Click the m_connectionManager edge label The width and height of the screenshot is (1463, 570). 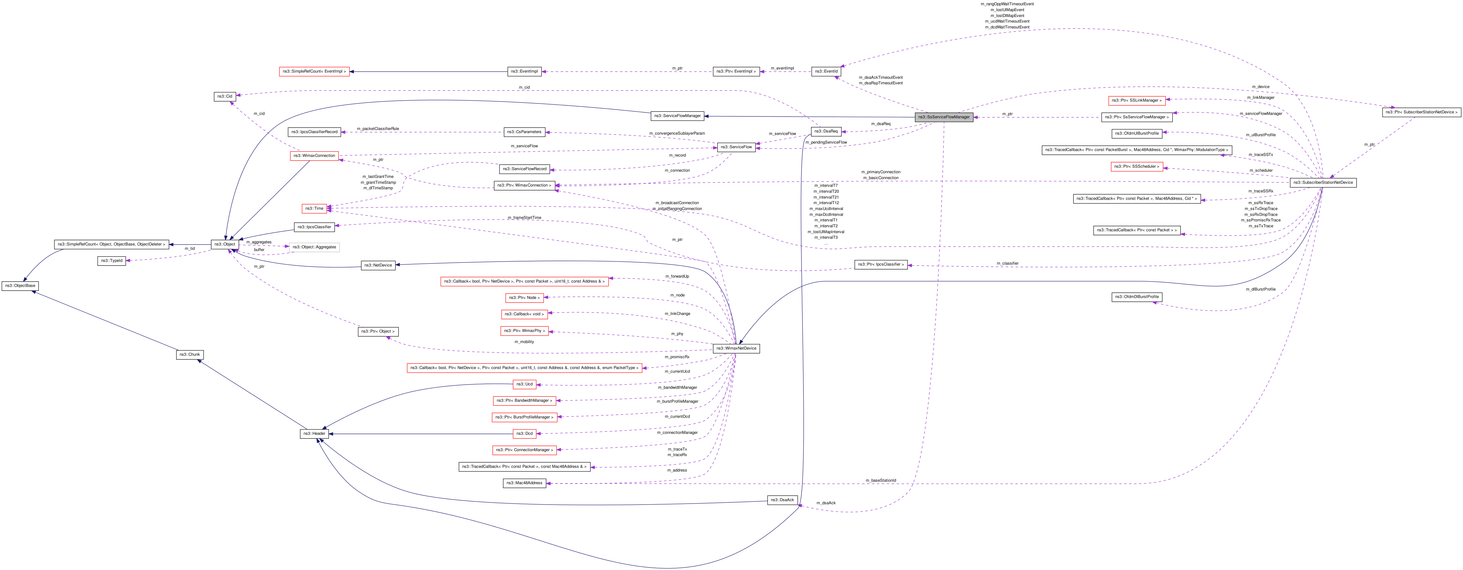point(677,433)
